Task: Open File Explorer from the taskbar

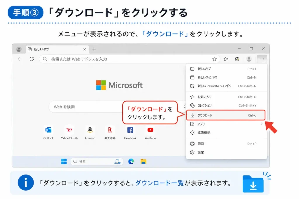Action: tap(143, 161)
